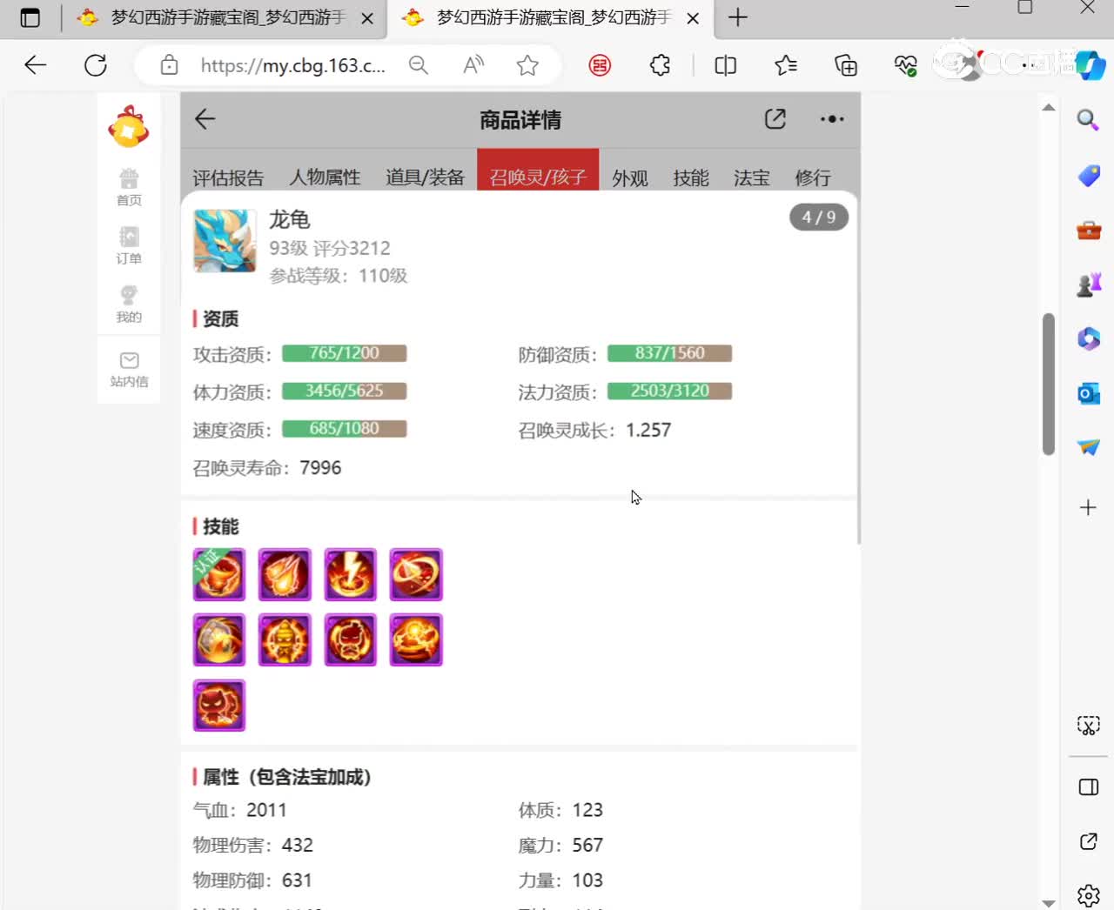Open 我的 in the left navigation
Viewport: 1114px width, 910px height.
tap(129, 304)
